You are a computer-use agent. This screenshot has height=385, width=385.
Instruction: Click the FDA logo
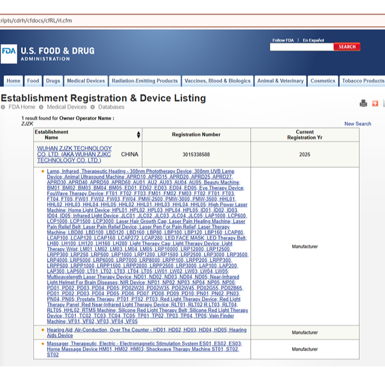tap(9, 54)
